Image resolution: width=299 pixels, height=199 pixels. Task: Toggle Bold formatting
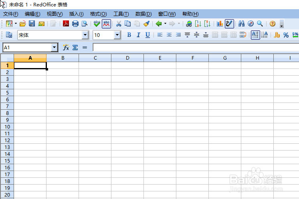(x=129, y=35)
